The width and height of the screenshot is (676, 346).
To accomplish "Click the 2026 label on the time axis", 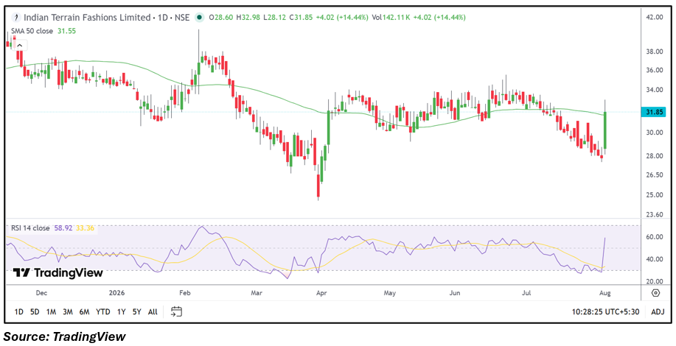I will 116,293.
